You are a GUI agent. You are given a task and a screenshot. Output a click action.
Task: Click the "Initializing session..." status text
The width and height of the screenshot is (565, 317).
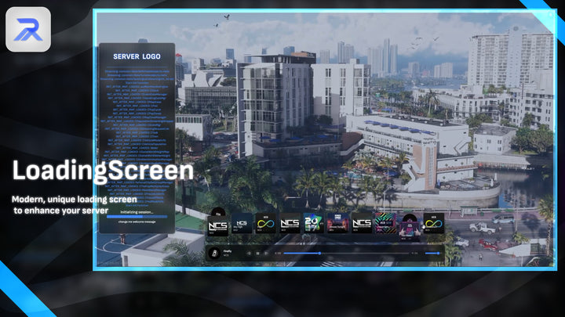(137, 212)
